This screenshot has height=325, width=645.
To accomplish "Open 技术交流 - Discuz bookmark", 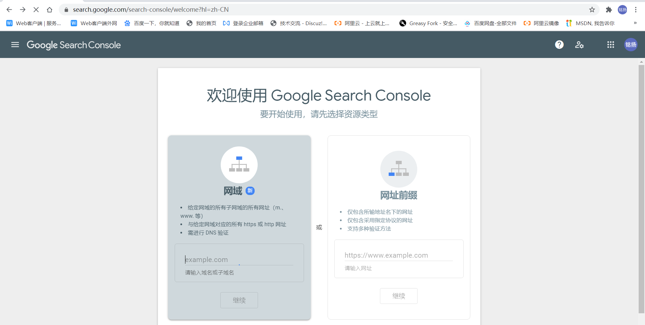I will (x=299, y=23).
